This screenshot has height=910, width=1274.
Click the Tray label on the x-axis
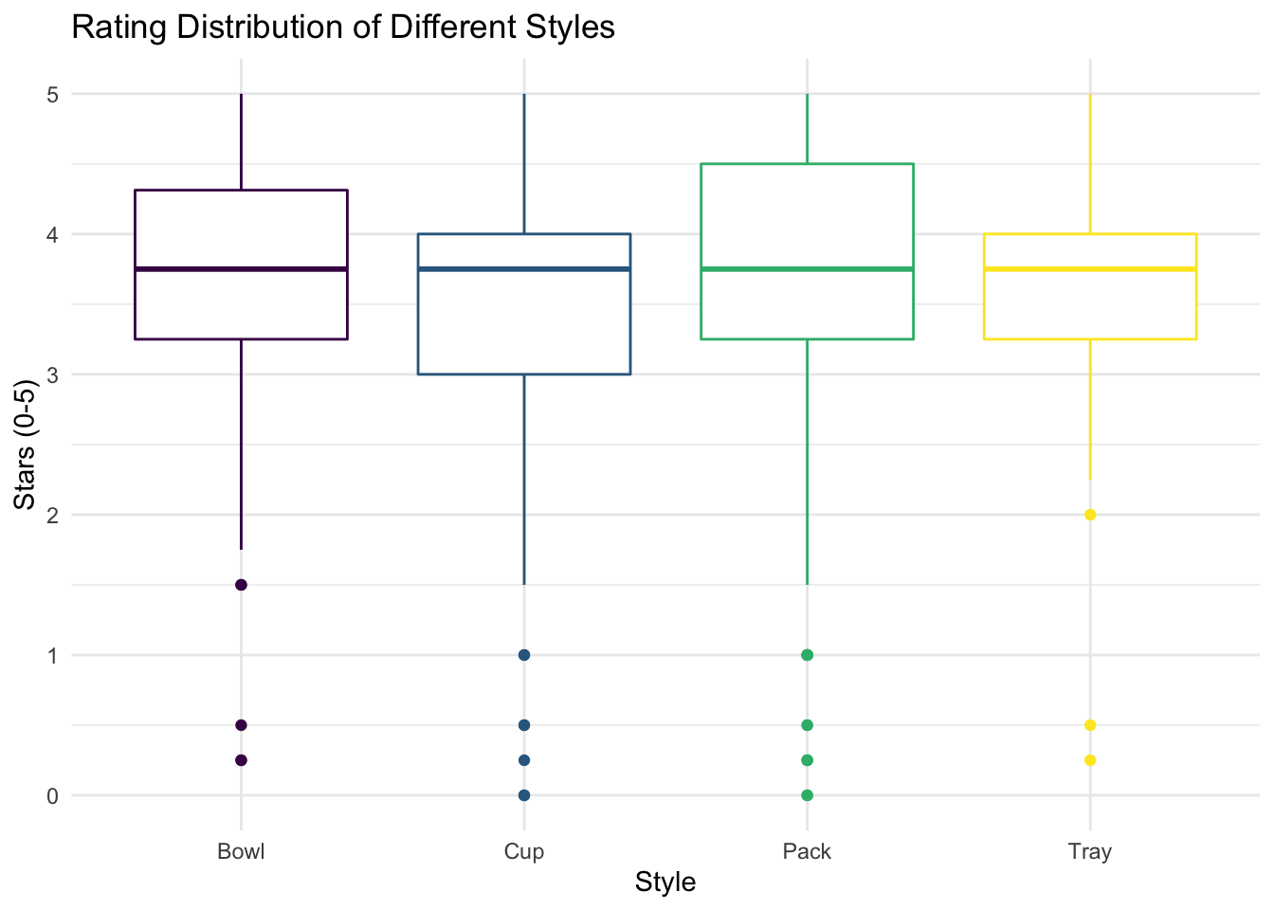tap(1090, 850)
